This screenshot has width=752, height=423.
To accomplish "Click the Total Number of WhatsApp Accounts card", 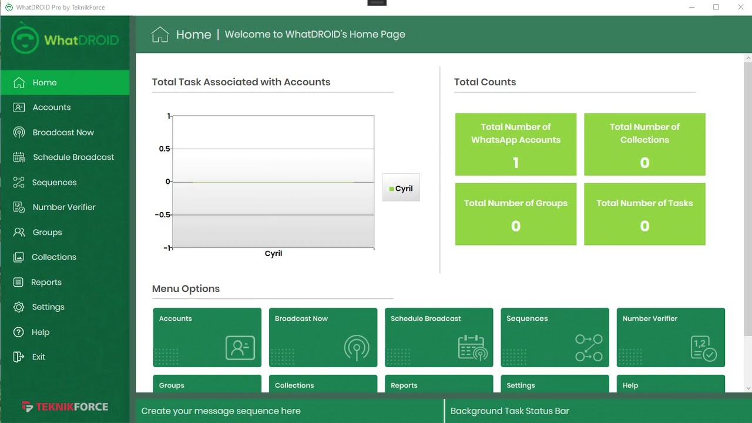I will click(x=516, y=145).
